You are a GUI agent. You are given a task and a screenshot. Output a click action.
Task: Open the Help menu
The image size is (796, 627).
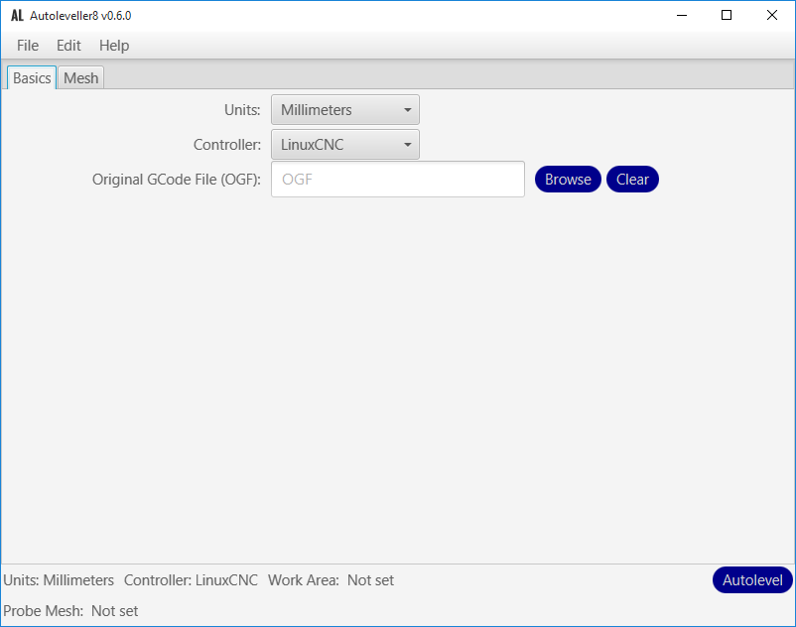click(x=114, y=46)
